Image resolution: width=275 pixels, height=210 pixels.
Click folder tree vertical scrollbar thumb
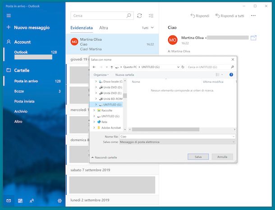click(x=125, y=96)
